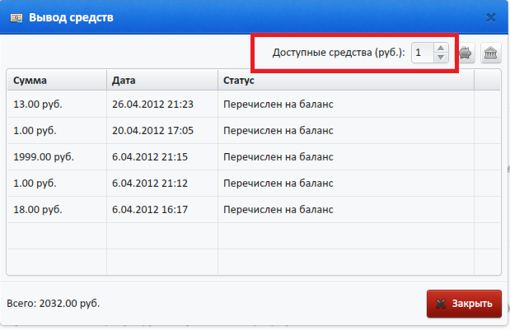
Task: Increase available funds with up arrow
Action: [441, 48]
